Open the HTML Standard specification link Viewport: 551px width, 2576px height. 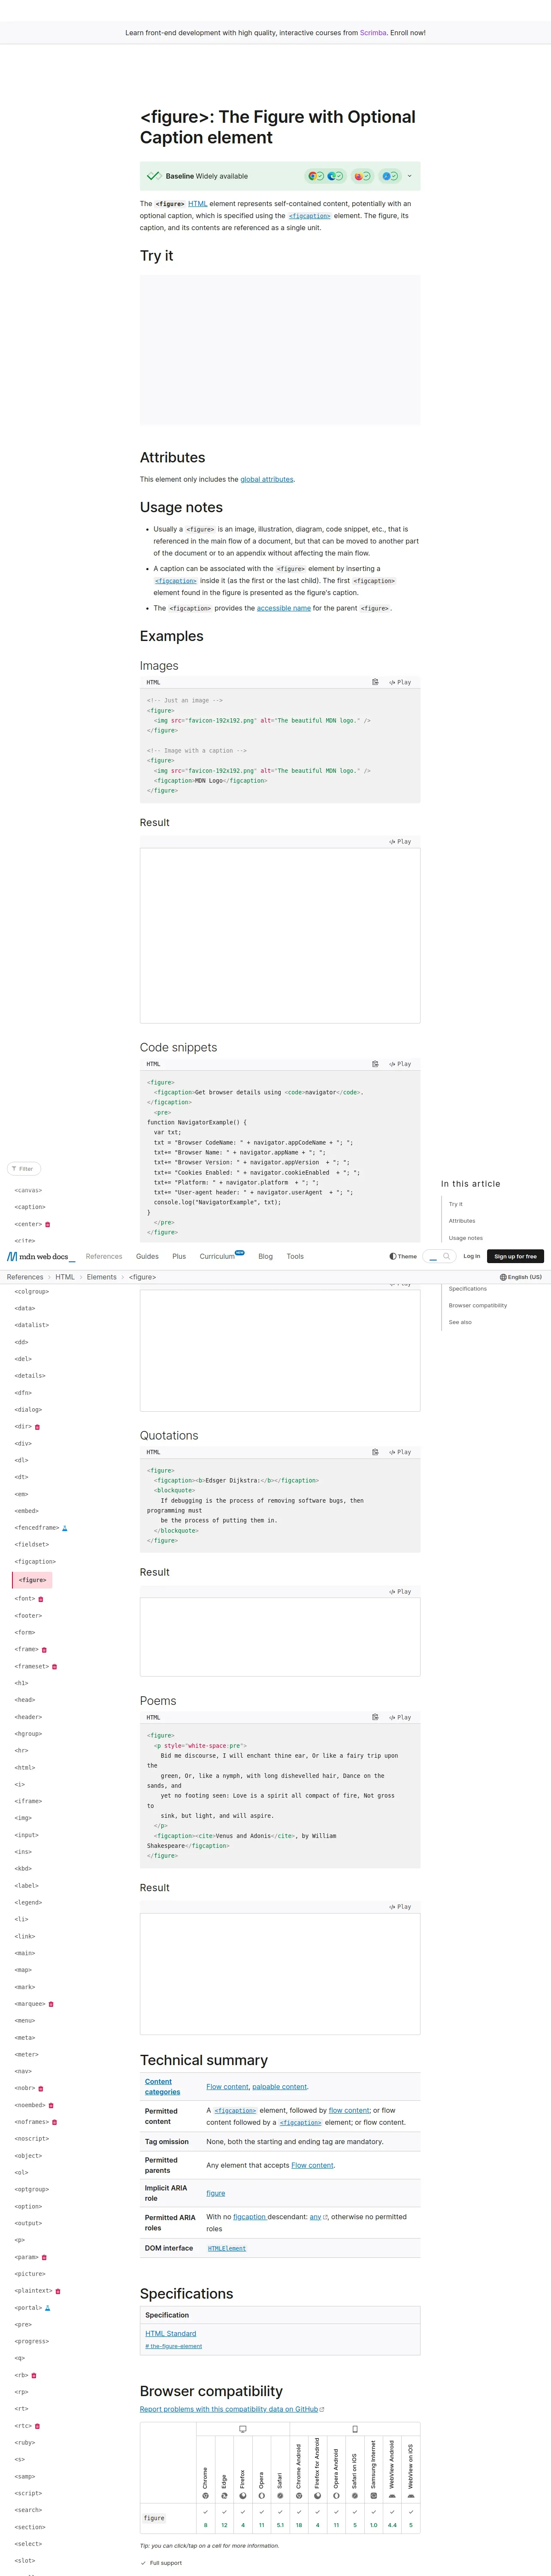click(x=171, y=2333)
